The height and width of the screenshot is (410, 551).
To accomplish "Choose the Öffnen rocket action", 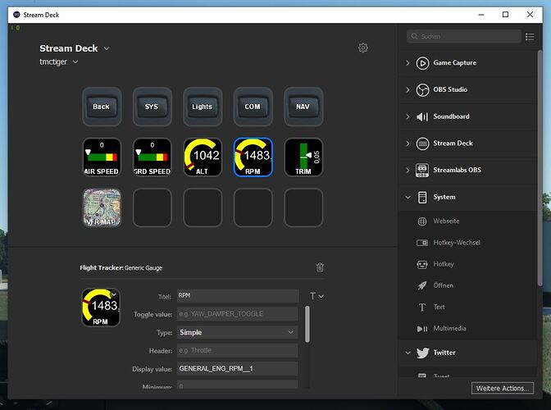I will (422, 285).
